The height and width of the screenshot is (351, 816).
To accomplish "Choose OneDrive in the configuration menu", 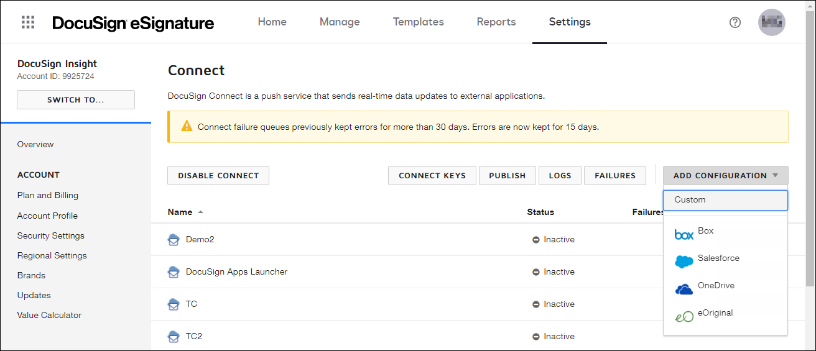I will pyautogui.click(x=726, y=286).
